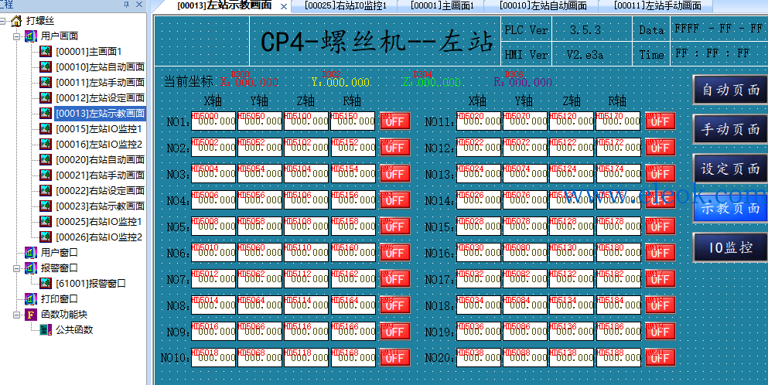Image resolution: width=768 pixels, height=385 pixels.
Task: Select the NO11 R轴 field HD5170
Action: pyautogui.click(x=618, y=121)
